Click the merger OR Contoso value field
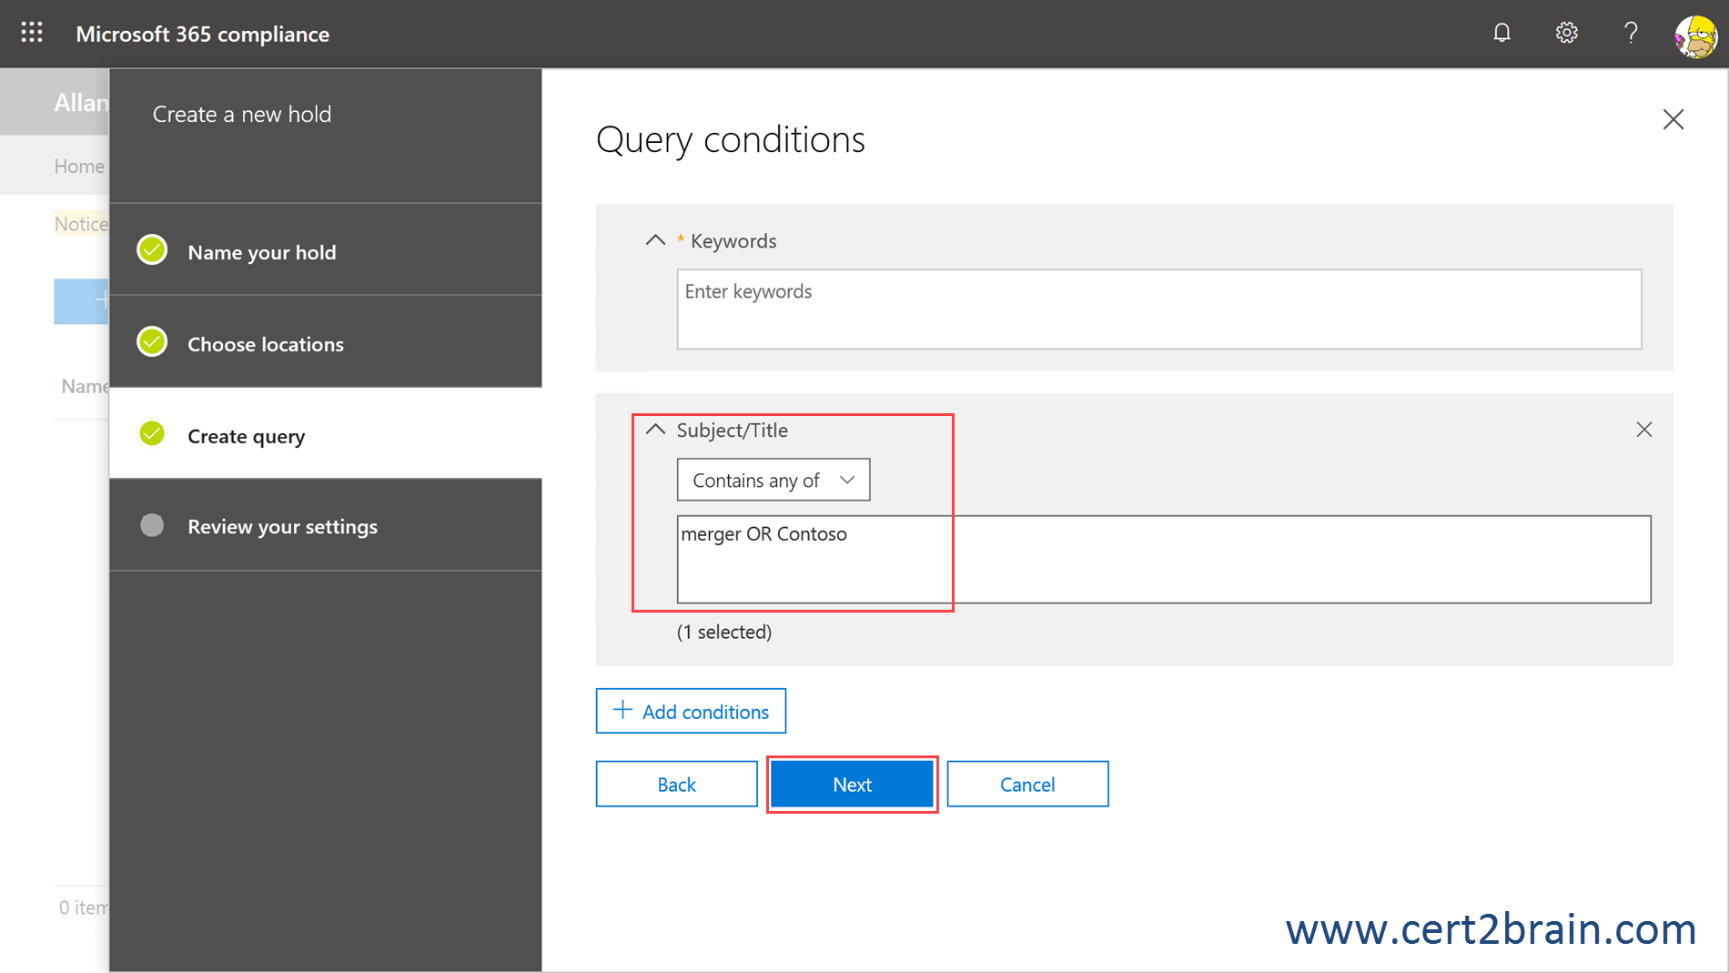 (x=1164, y=559)
